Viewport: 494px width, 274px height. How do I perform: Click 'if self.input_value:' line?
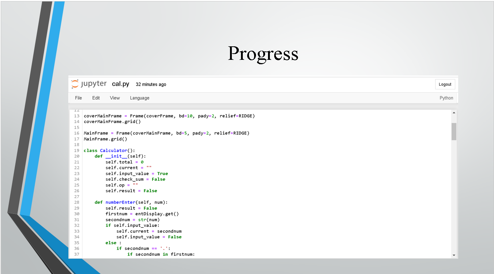click(x=133, y=225)
